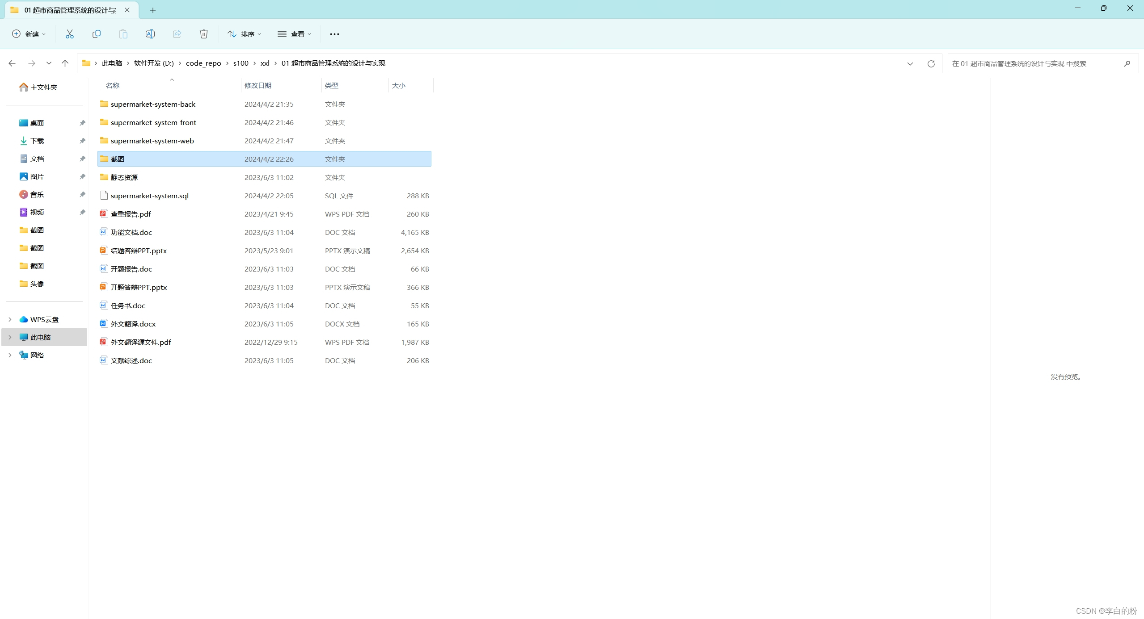Go up one folder level
The image size is (1144, 619).
pos(65,63)
